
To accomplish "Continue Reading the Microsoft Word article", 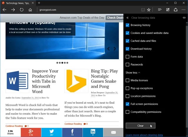I will [x=14, y=126].
